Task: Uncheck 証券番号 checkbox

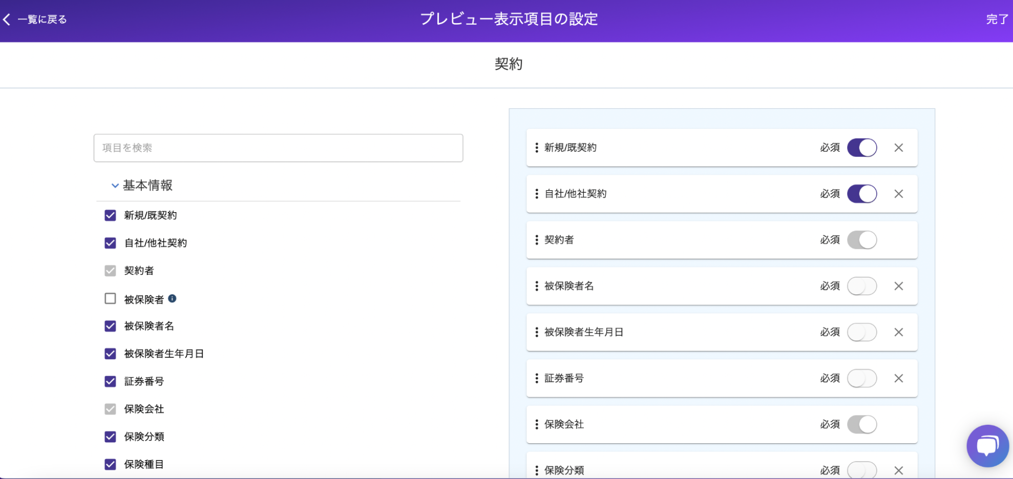Action: 110,381
